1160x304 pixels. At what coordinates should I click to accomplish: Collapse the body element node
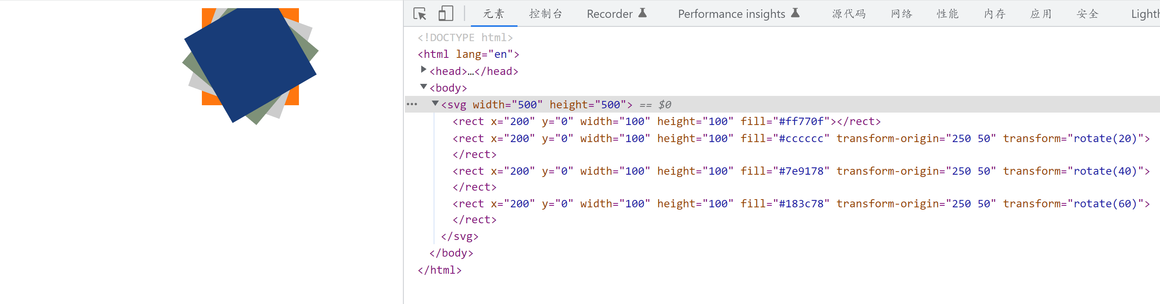tap(423, 87)
